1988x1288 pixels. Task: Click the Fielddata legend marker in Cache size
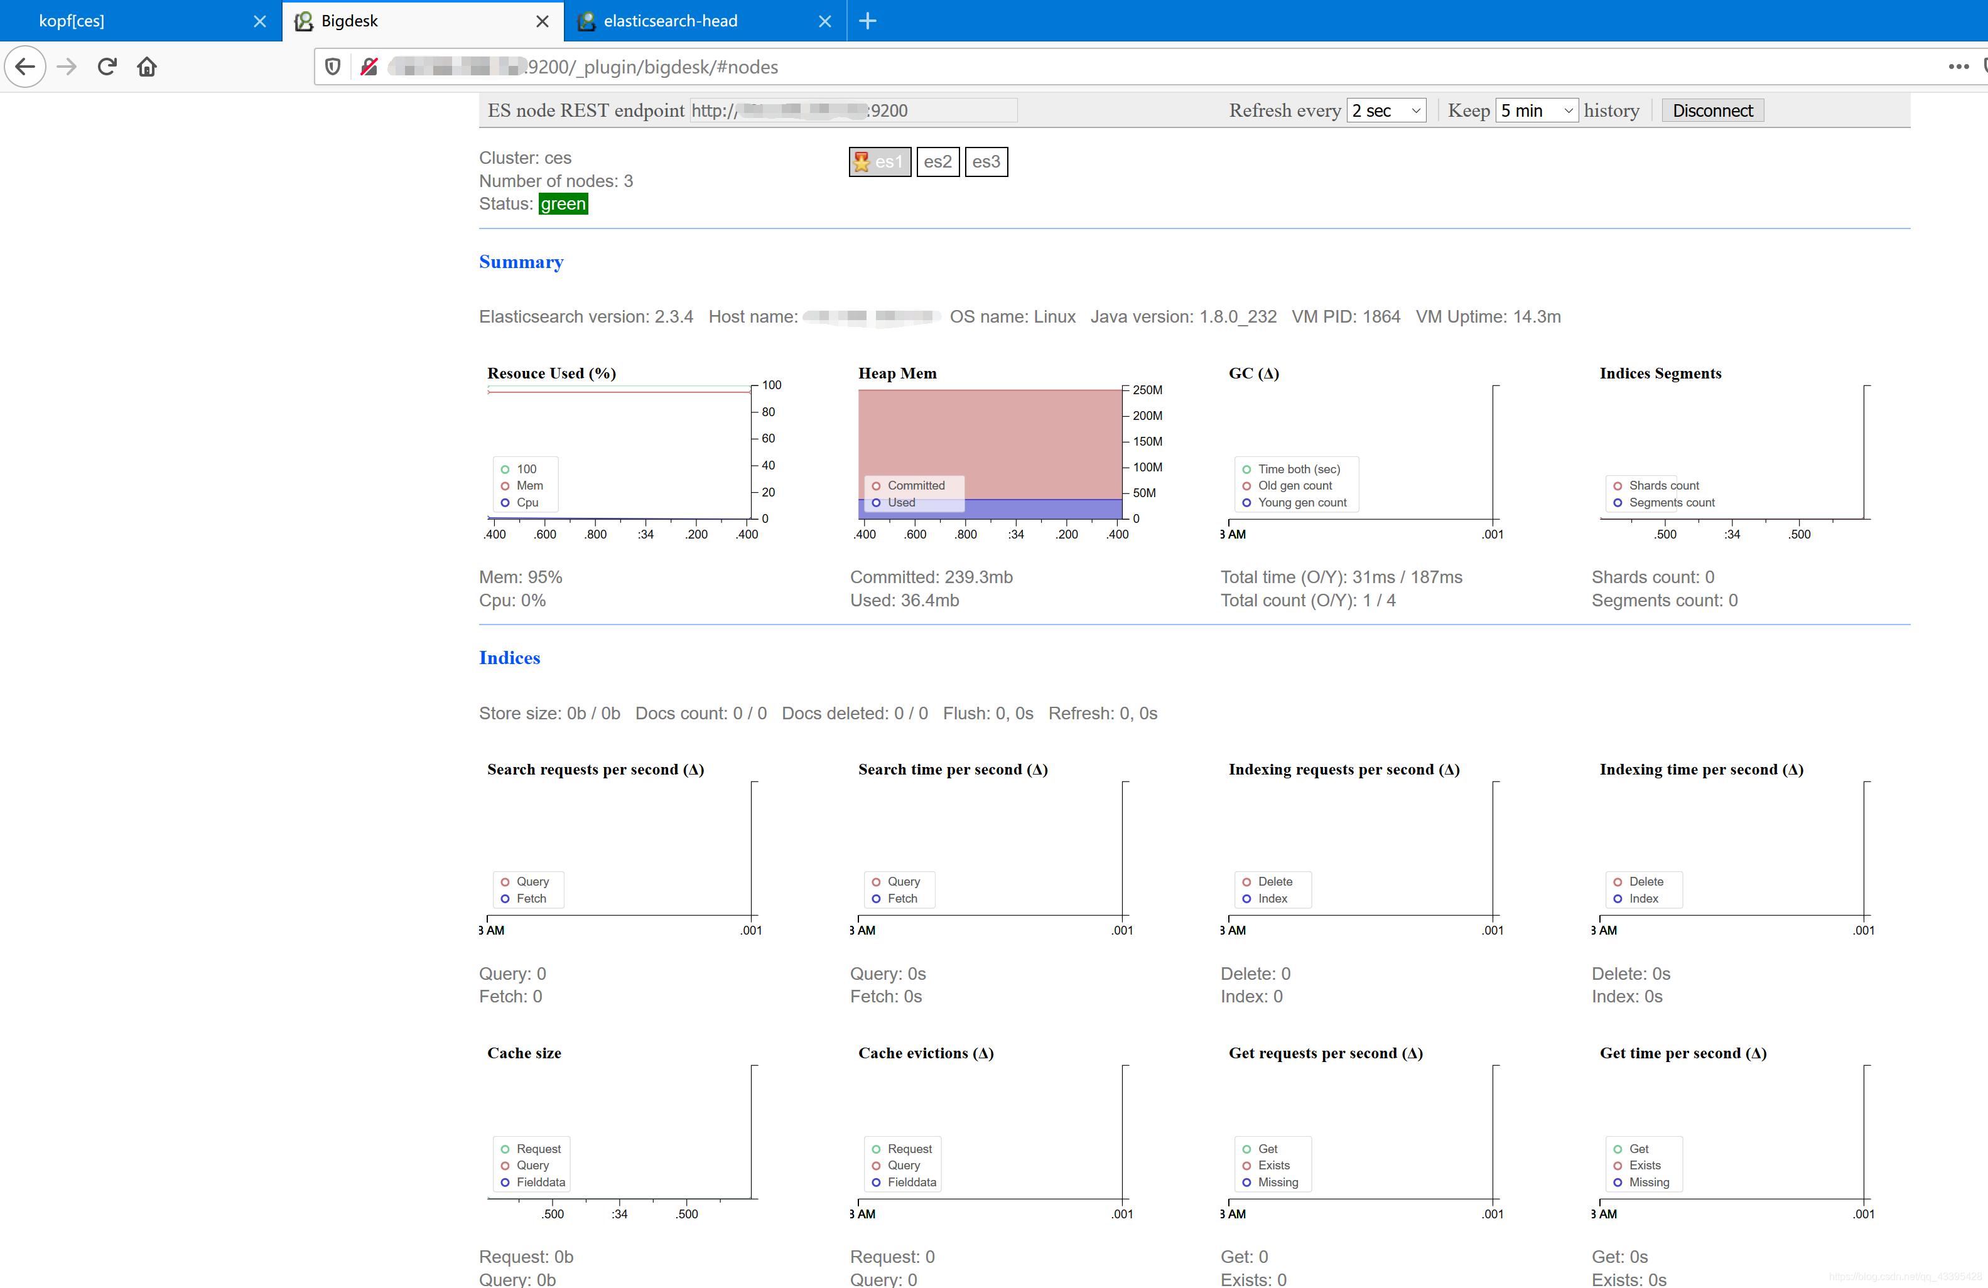(504, 1182)
